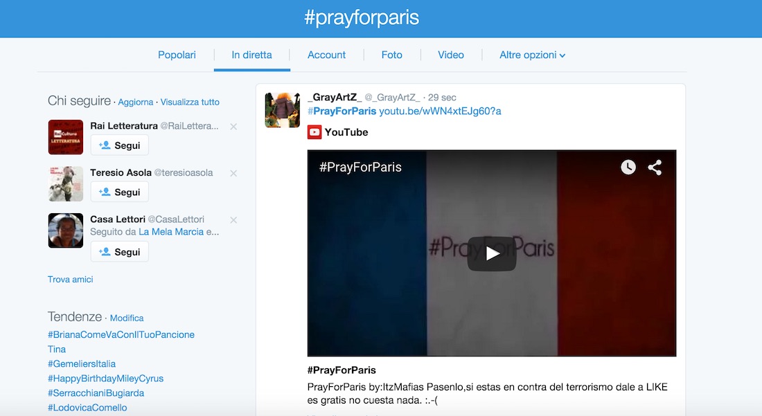The width and height of the screenshot is (762, 416).
Task: Click the share icon on the video
Action: tap(655, 167)
